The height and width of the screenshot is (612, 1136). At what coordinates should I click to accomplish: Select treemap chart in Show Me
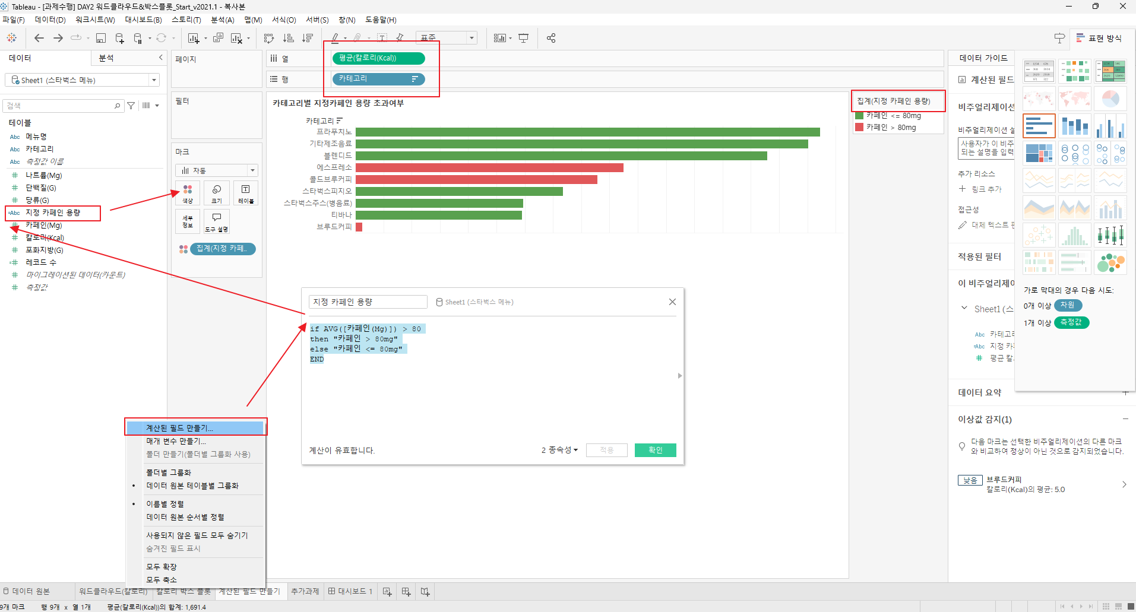1039,153
